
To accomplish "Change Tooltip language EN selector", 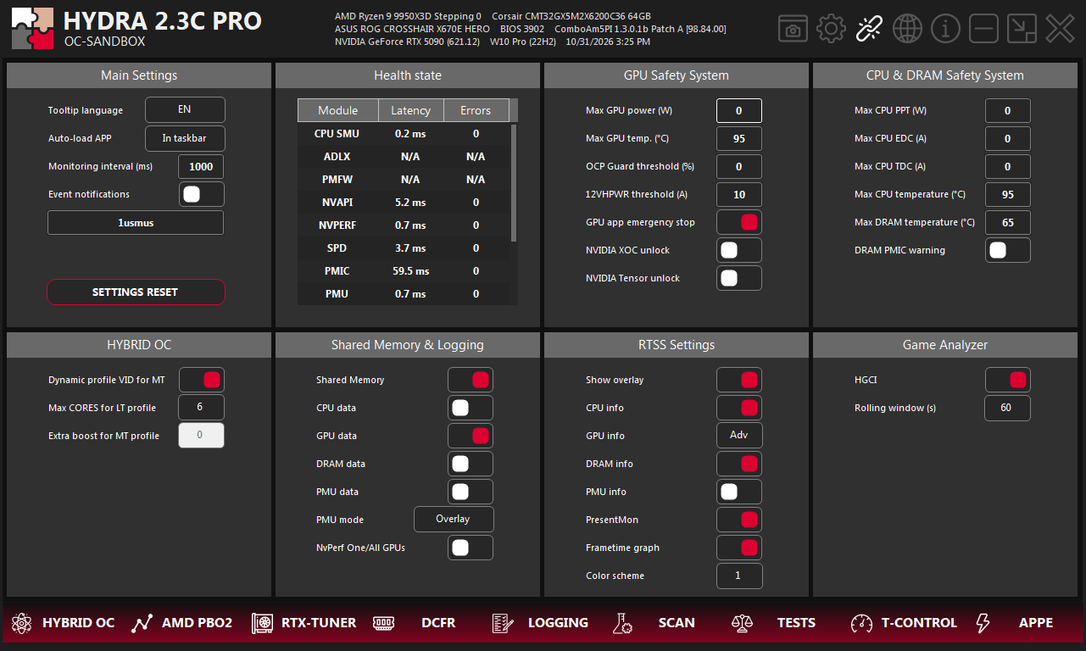I will tap(185, 109).
